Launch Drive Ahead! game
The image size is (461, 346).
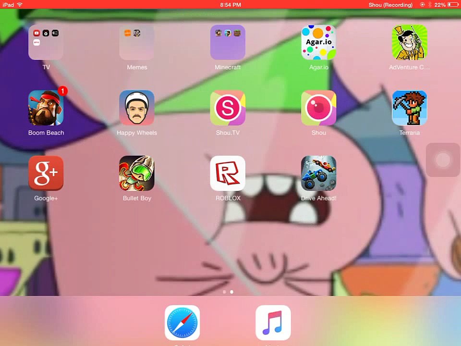319,173
